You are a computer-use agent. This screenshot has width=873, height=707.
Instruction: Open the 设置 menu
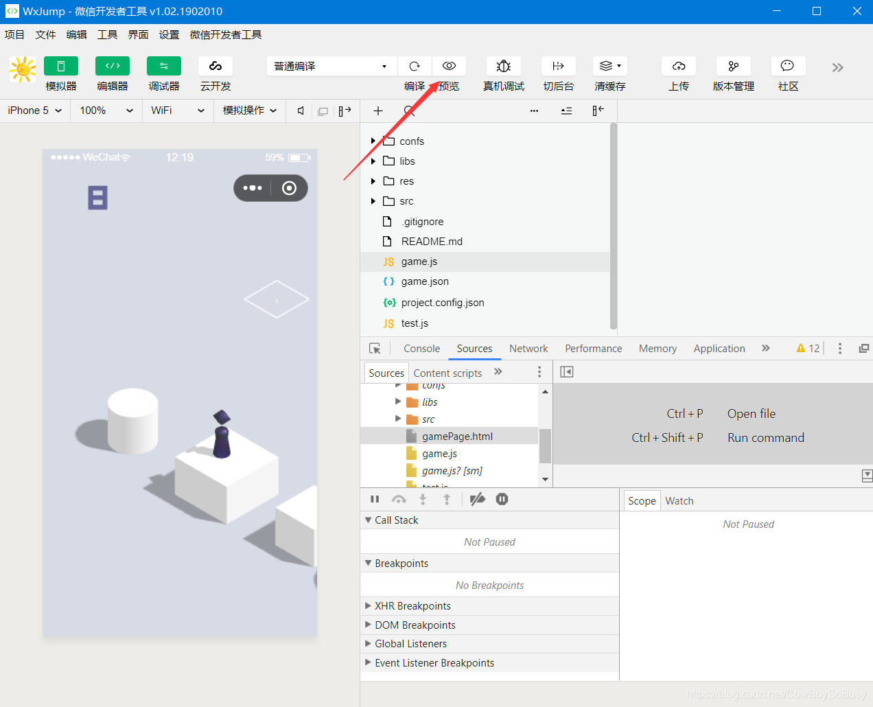pos(169,35)
